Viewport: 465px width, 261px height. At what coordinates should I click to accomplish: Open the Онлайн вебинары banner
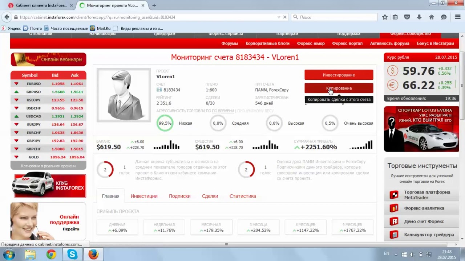click(48, 59)
